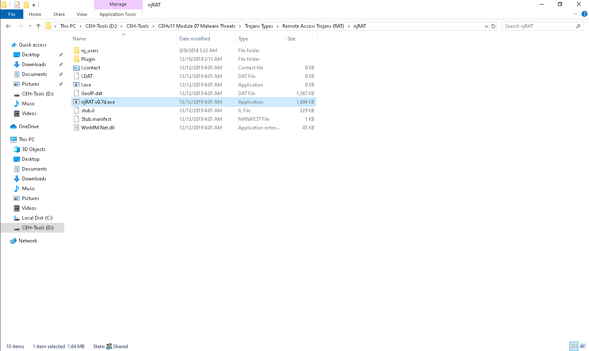Switch to the Share ribbon tab

pyautogui.click(x=59, y=14)
